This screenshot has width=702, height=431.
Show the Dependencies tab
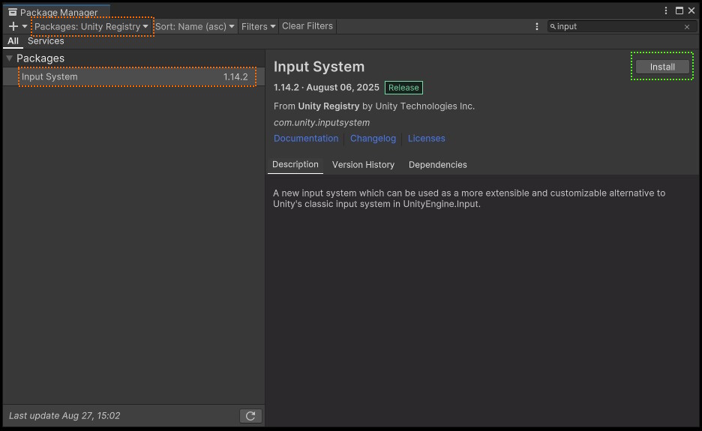437,165
